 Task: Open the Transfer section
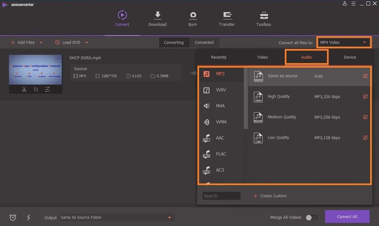227,18
